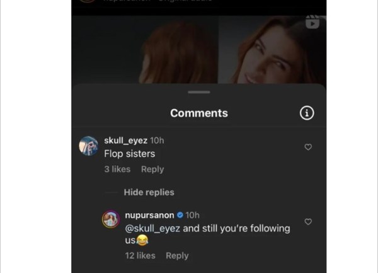The height and width of the screenshot is (273, 378).
Task: Tap the Reels icon on the video
Action: click(x=312, y=22)
